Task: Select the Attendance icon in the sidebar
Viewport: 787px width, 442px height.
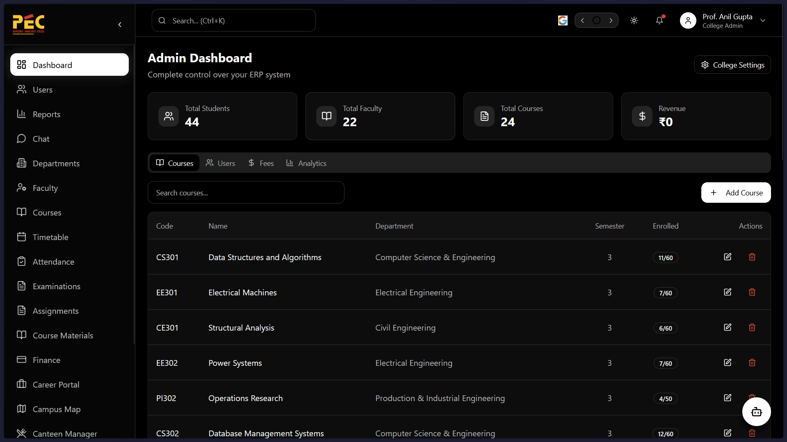Action: (22, 261)
